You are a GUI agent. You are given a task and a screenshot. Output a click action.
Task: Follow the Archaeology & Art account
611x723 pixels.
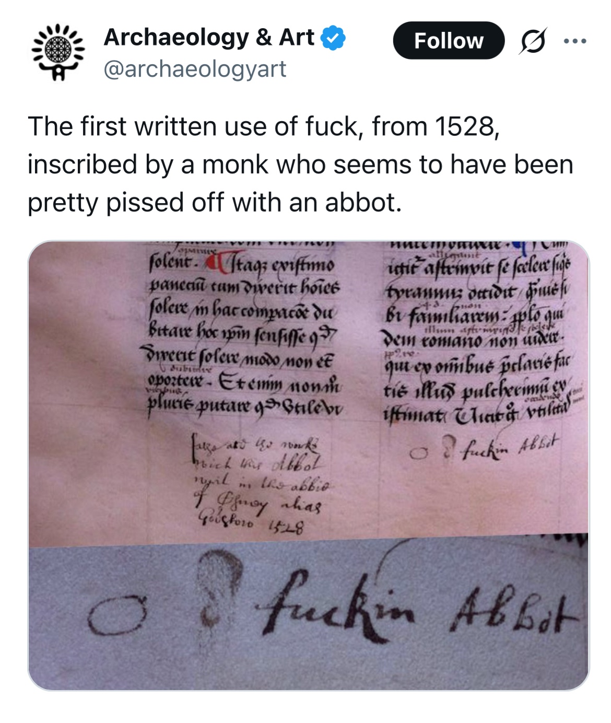pos(449,41)
